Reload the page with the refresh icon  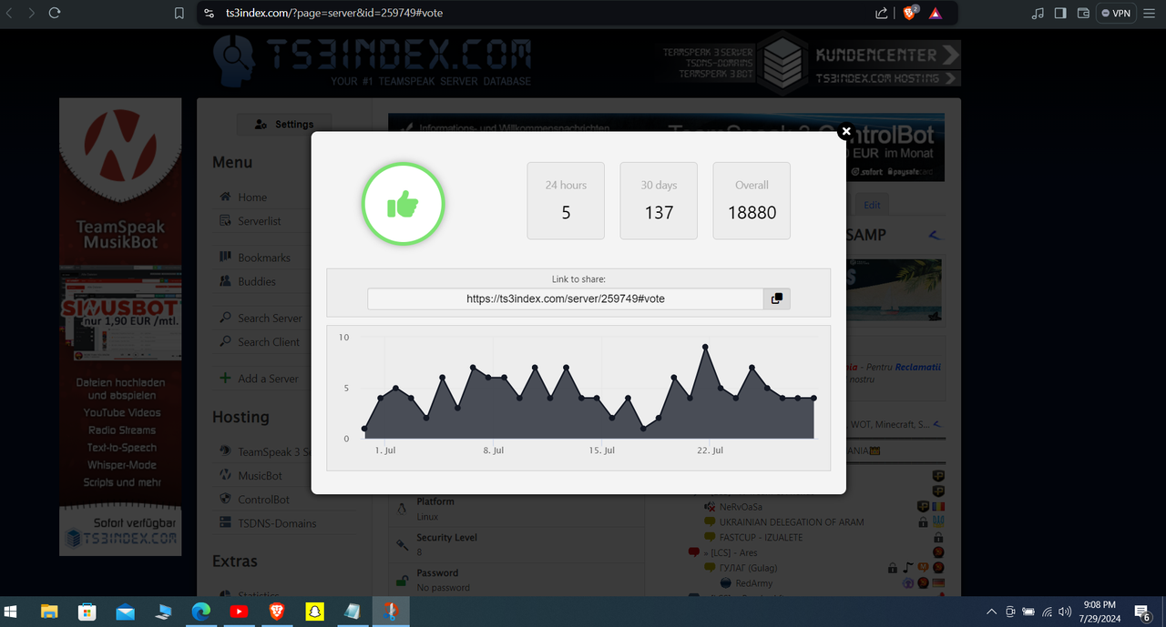[x=55, y=14]
